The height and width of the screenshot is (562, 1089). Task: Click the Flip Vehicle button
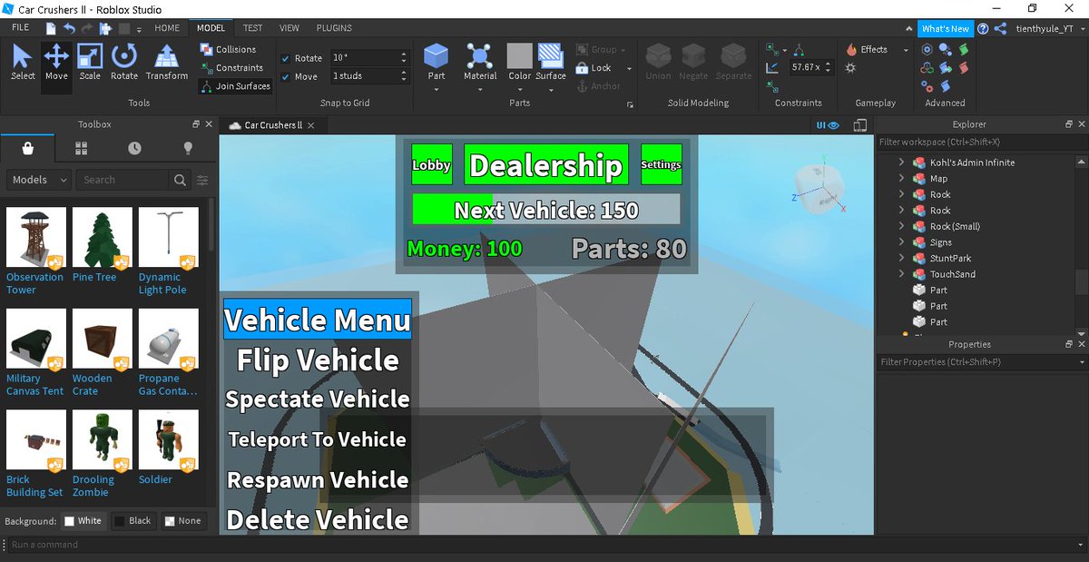(x=318, y=360)
